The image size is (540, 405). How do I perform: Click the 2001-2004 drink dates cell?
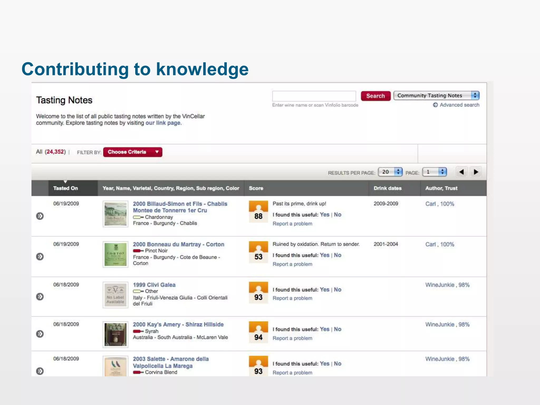pos(386,244)
